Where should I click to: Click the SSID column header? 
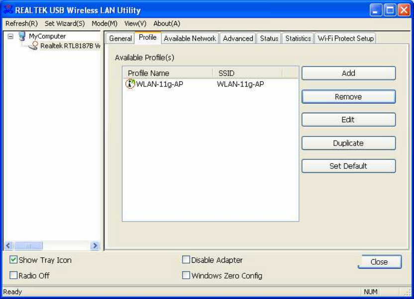click(x=247, y=73)
